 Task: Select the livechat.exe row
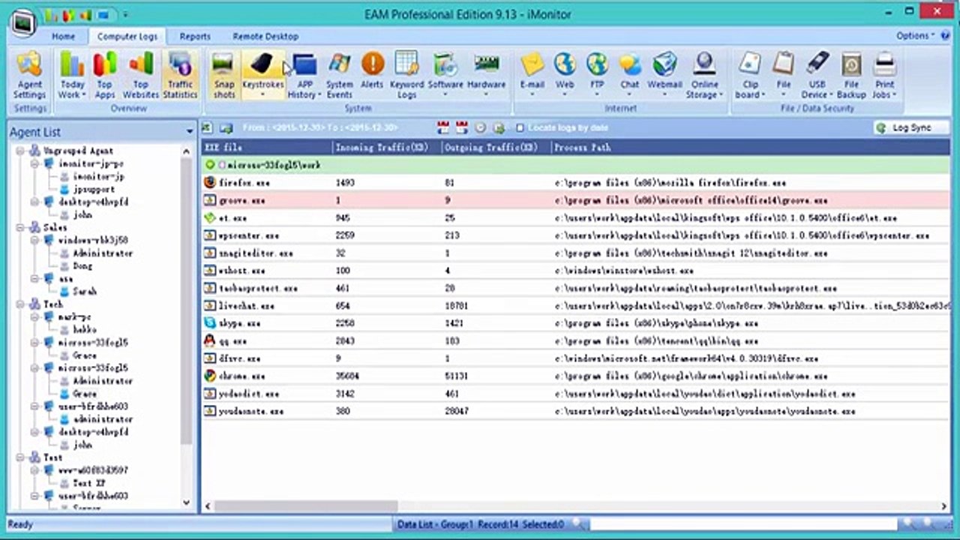[x=575, y=306]
